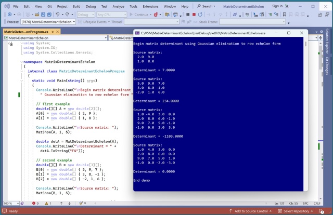Stop debugging with the red square icon

pyautogui.click(x=194, y=15)
